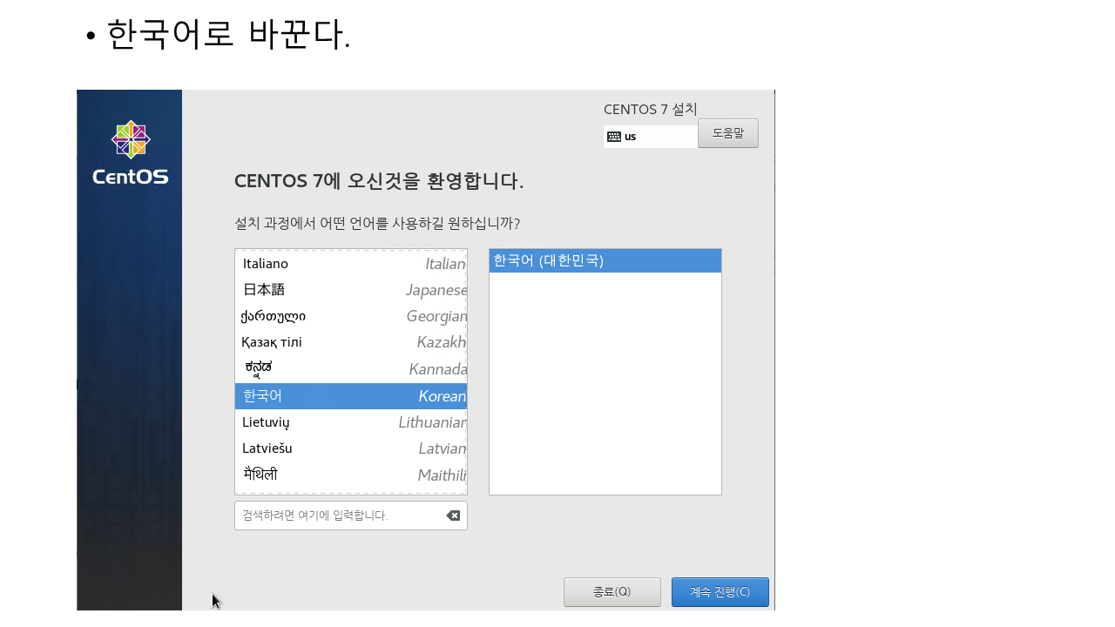Select 한국어 (대한민국) locale option

pyautogui.click(x=605, y=260)
